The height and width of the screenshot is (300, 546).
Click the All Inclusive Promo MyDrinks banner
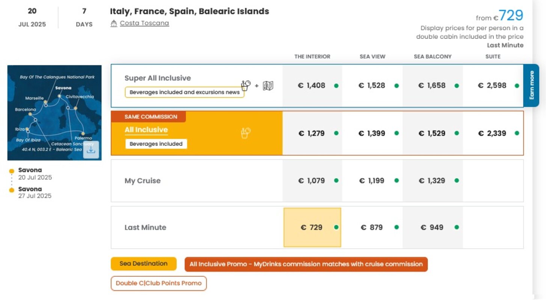click(306, 264)
